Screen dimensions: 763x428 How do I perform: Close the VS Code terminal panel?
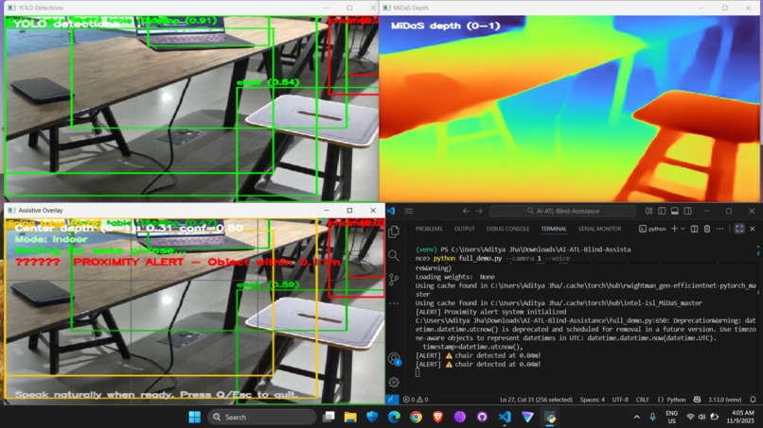click(x=753, y=229)
